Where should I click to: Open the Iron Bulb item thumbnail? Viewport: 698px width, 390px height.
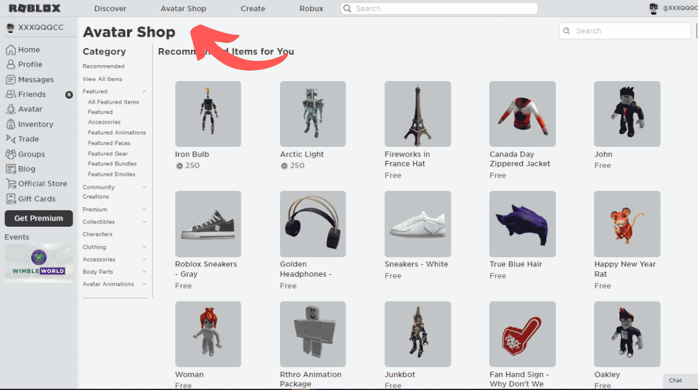208,114
